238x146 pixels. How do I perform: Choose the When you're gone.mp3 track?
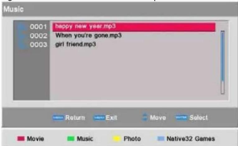[x=88, y=36]
